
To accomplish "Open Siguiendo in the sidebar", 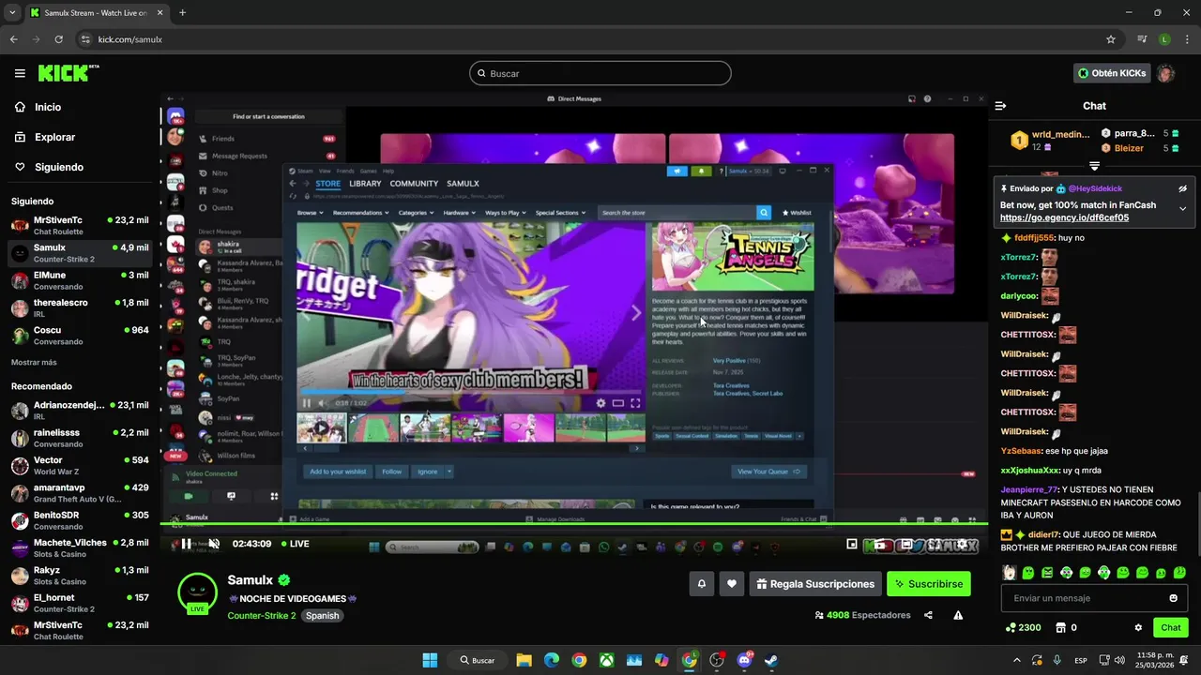I will point(59,167).
